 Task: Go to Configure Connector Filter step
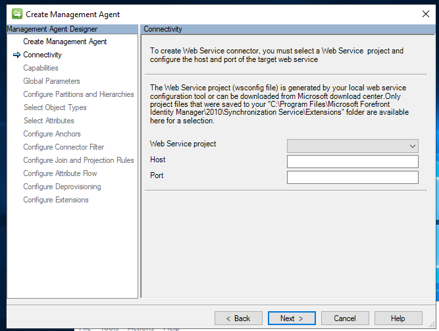pyautogui.click(x=64, y=147)
